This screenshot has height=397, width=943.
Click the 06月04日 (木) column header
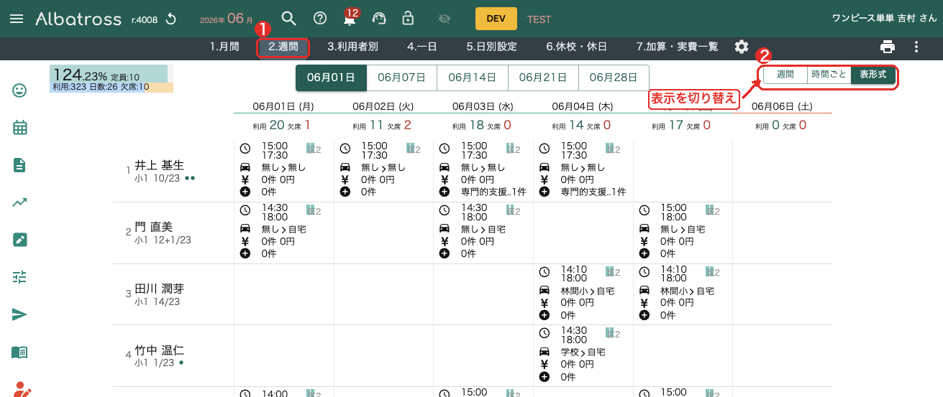pos(583,106)
